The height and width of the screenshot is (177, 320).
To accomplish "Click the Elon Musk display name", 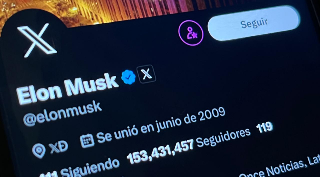I will point(67,88).
